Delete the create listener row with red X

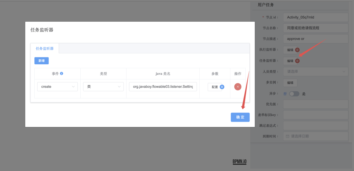[238, 87]
